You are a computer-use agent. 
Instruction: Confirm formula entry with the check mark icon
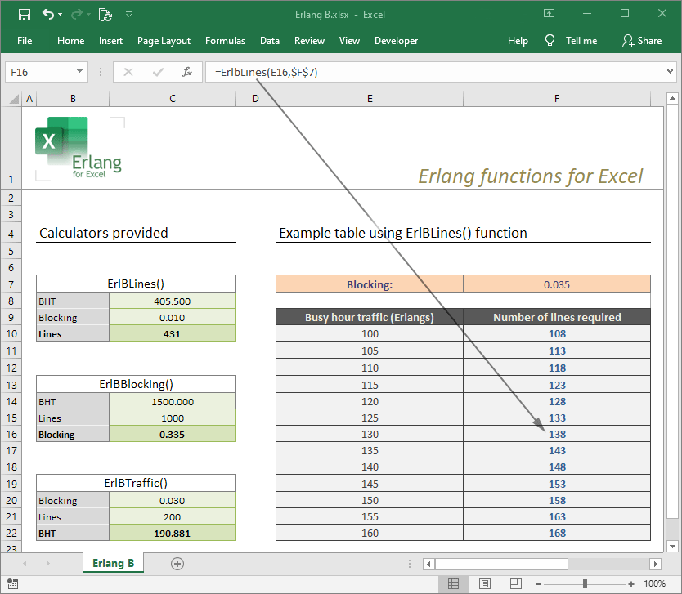157,72
